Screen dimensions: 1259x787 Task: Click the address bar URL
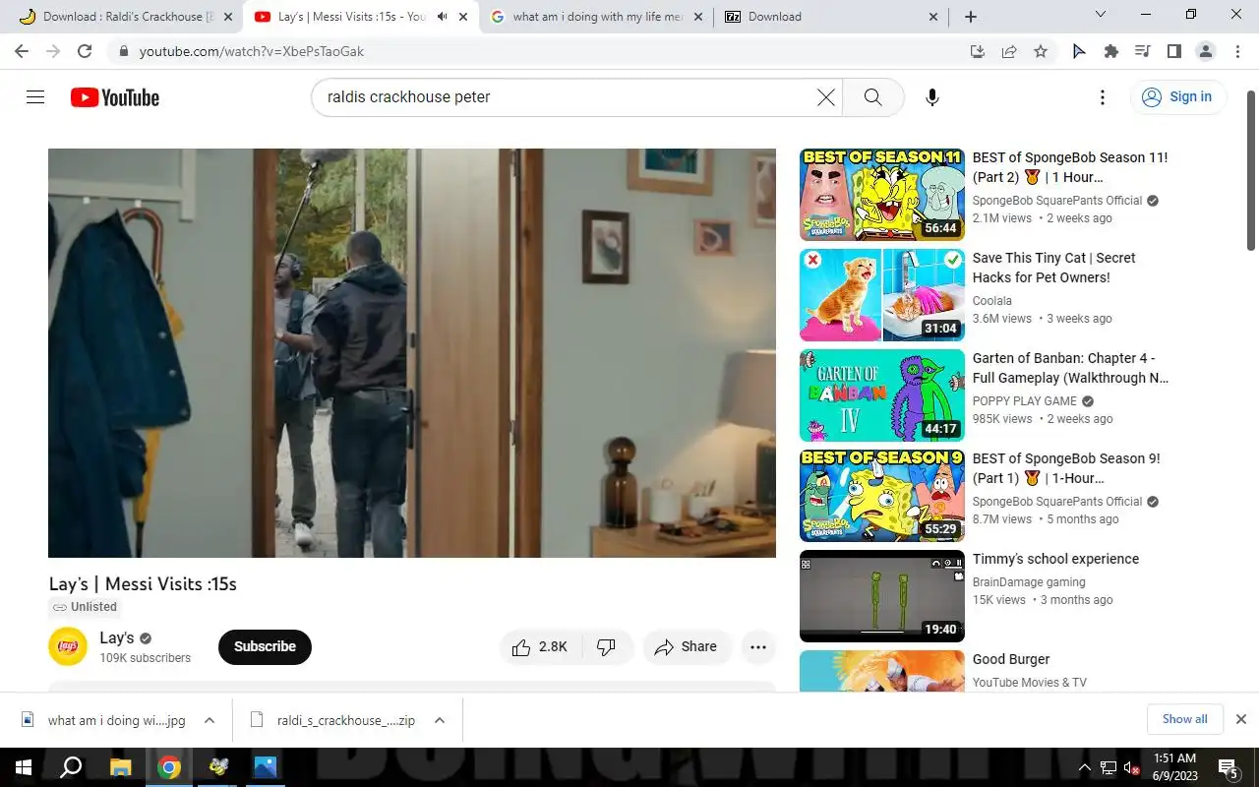click(252, 51)
